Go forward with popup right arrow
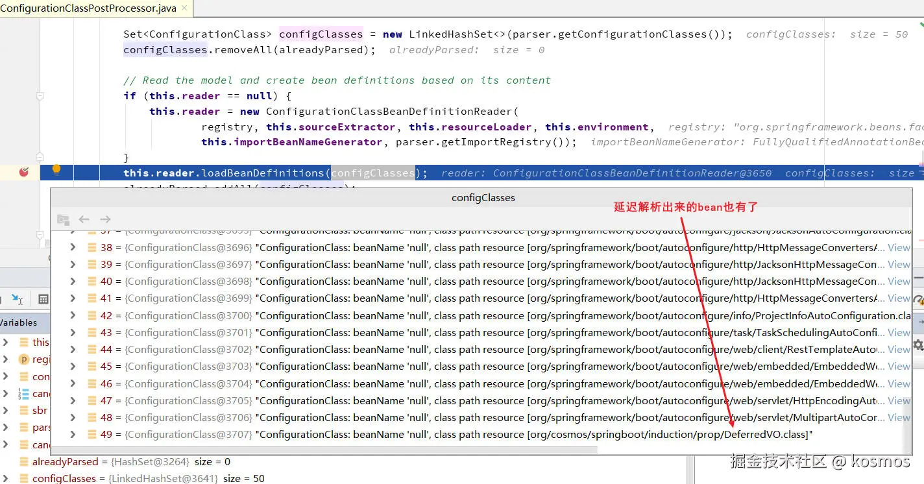Image resolution: width=924 pixels, height=484 pixels. point(105,219)
